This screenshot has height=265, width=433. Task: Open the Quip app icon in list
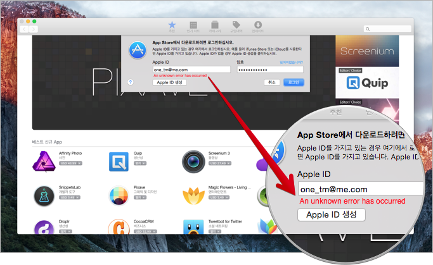point(119,161)
